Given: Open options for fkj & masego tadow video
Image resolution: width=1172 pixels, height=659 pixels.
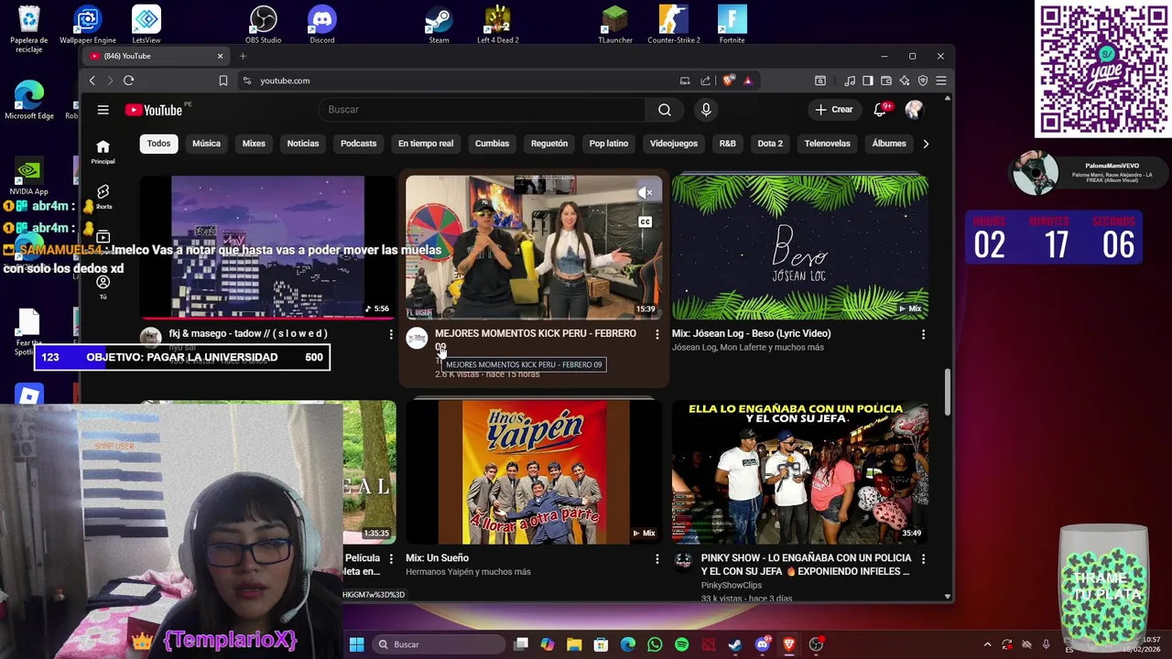Looking at the screenshot, I should tap(391, 334).
